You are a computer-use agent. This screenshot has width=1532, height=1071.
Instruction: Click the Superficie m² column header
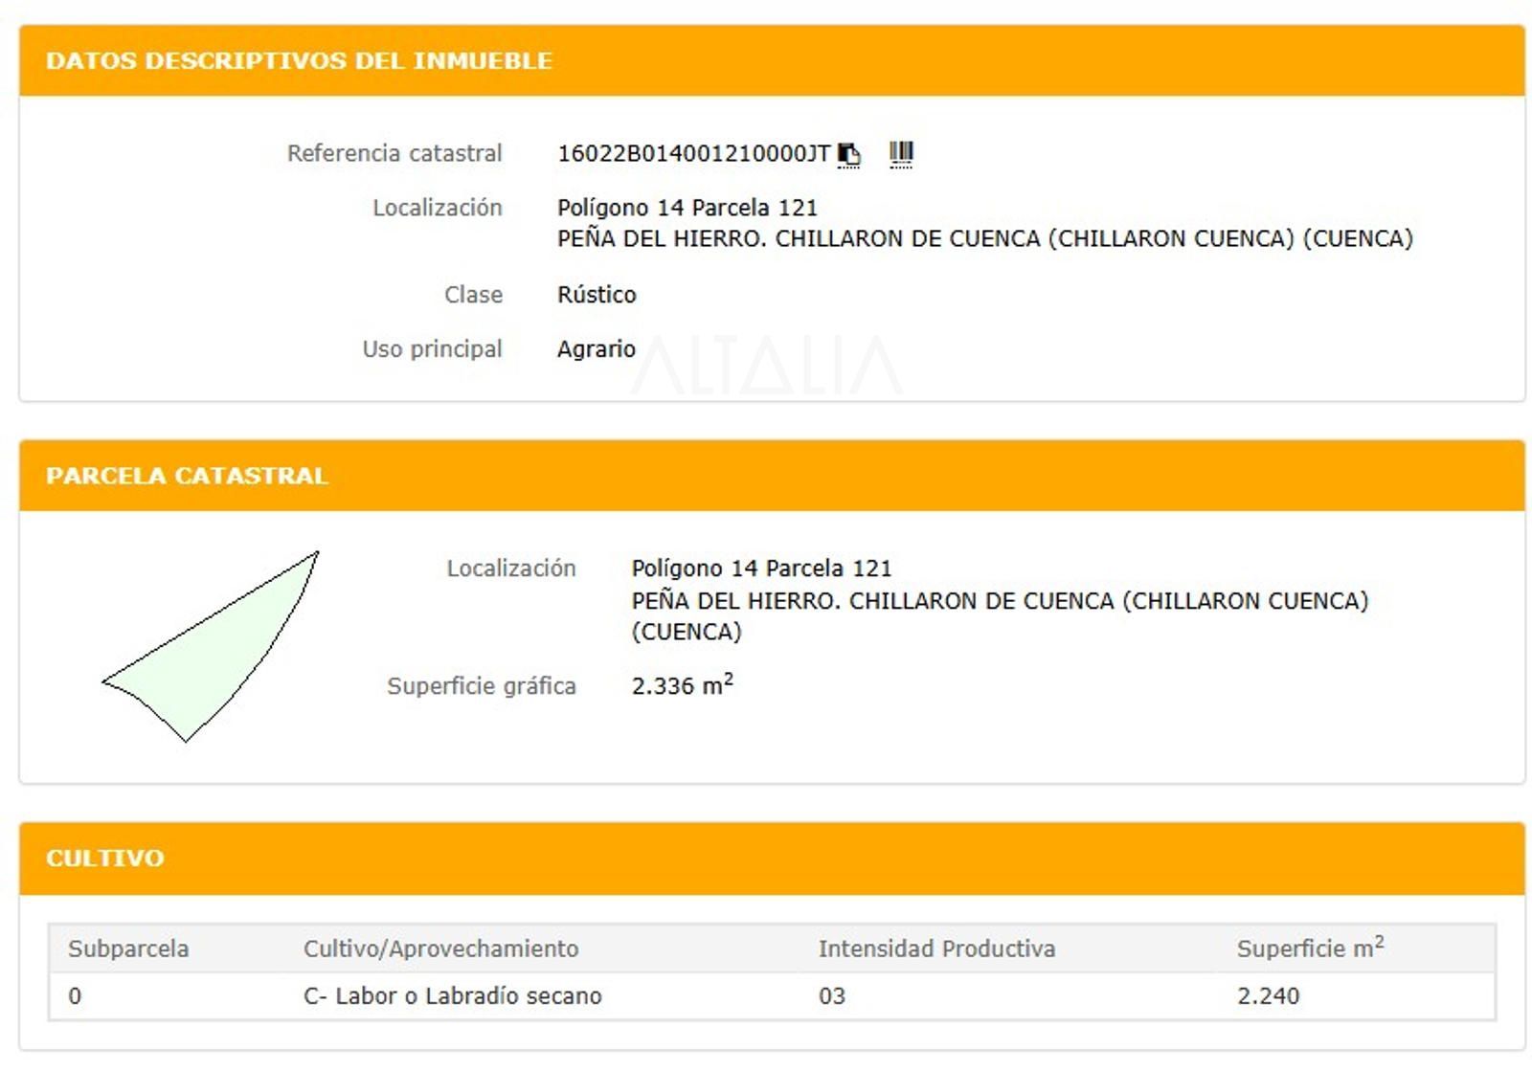click(1309, 948)
